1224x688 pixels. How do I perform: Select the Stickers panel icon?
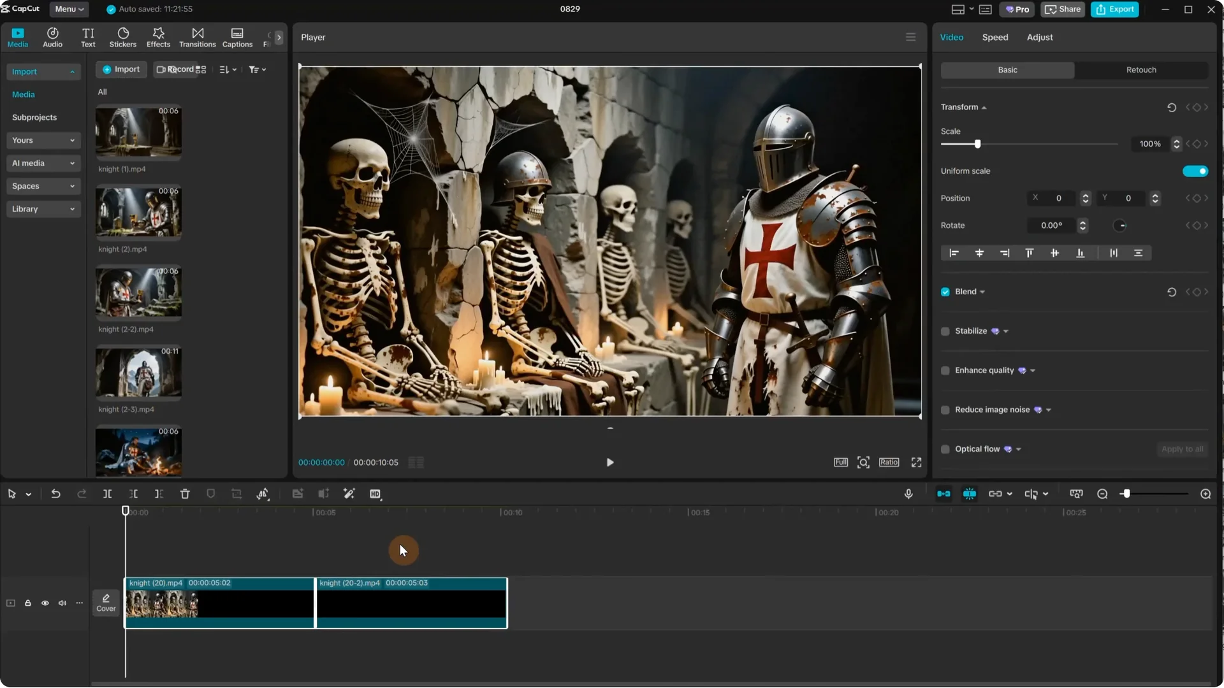coord(122,36)
